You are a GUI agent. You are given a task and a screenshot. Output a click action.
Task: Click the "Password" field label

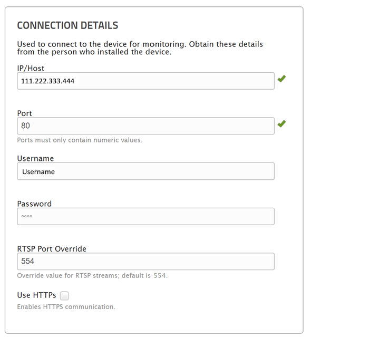point(34,204)
